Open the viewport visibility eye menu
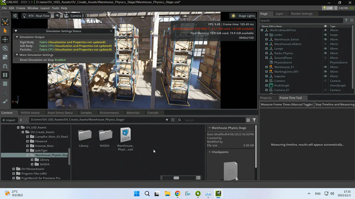The image size is (355, 199). [57, 16]
